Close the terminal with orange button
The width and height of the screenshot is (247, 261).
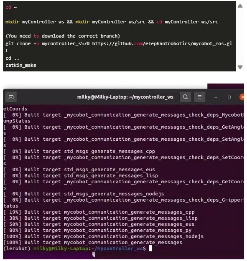pos(242,97)
